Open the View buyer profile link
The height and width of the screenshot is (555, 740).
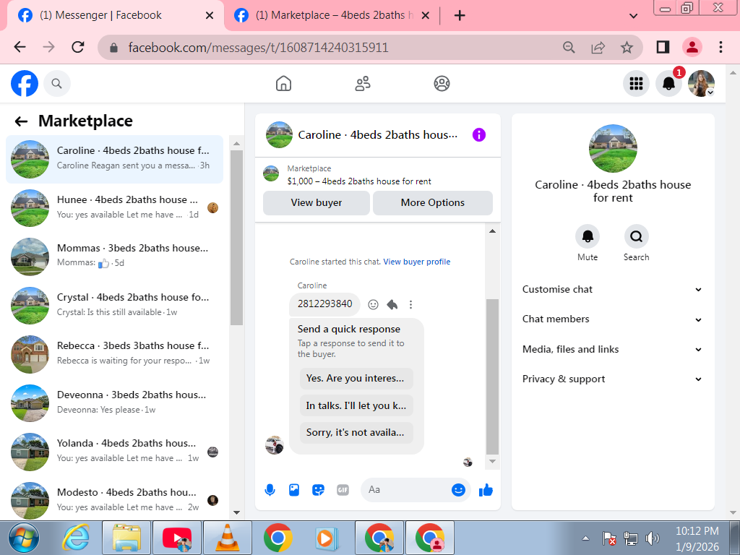tap(417, 262)
